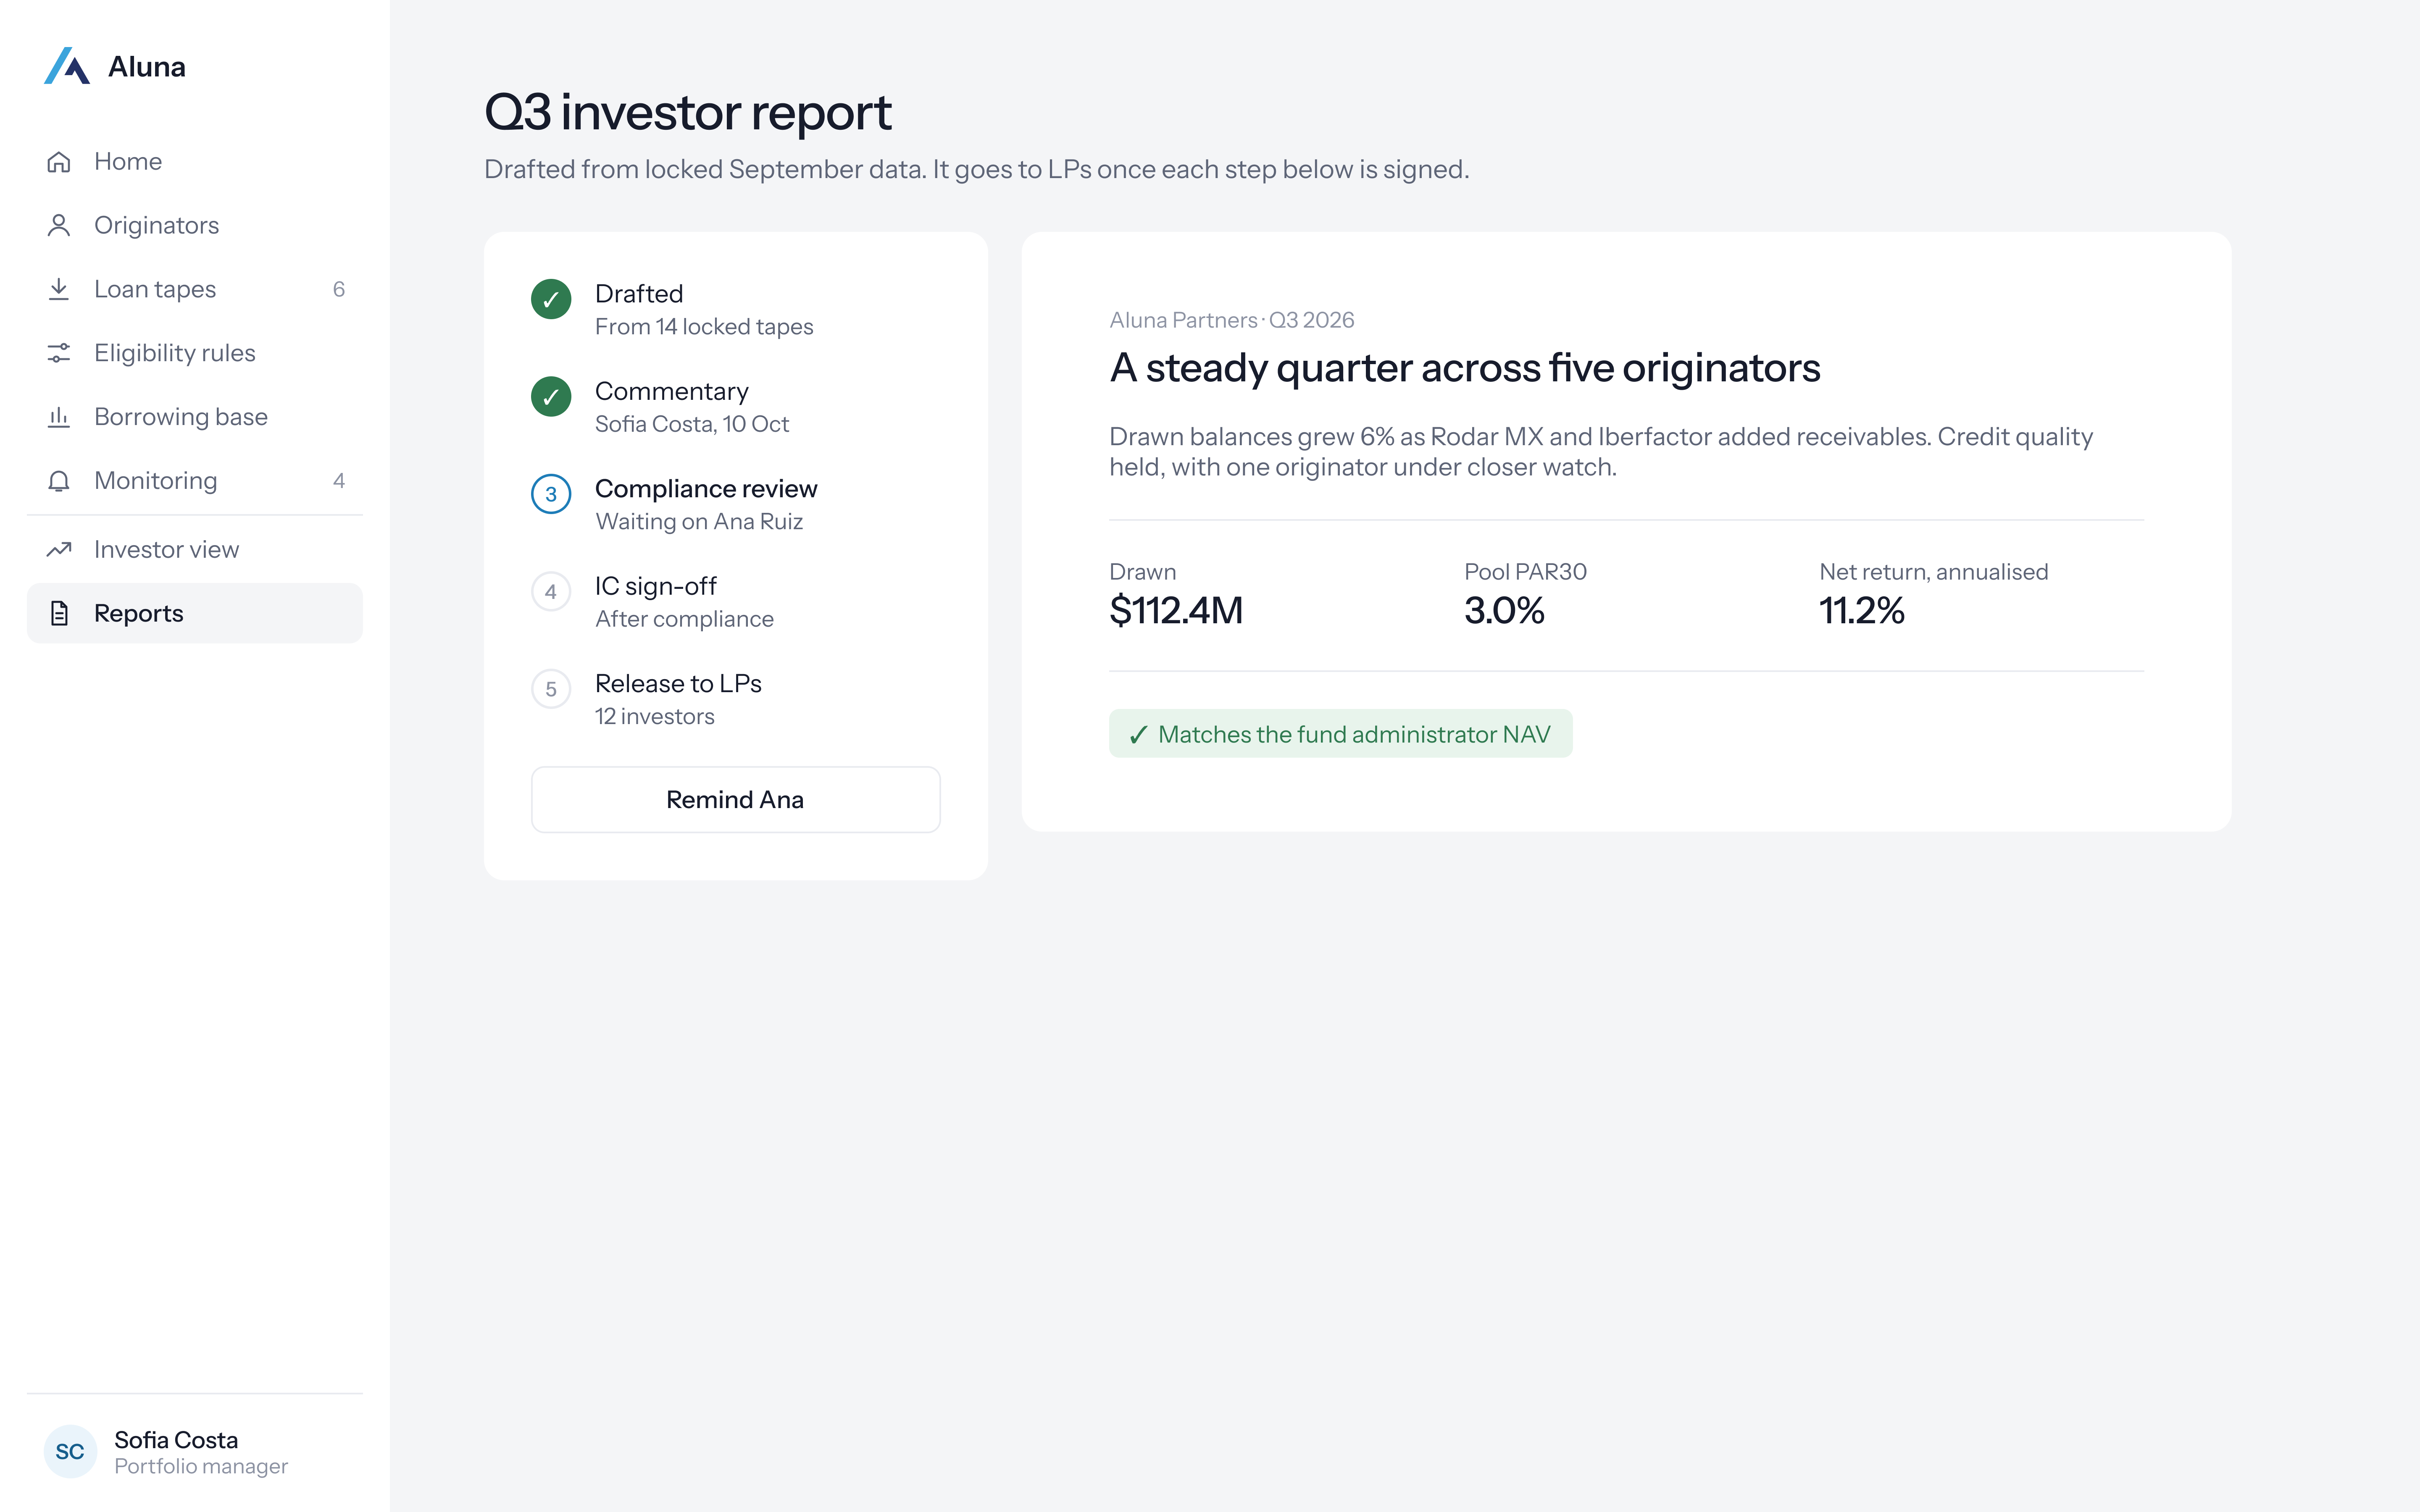Viewport: 2420px width, 1512px height.
Task: Open Eligibility rules
Action: point(195,353)
